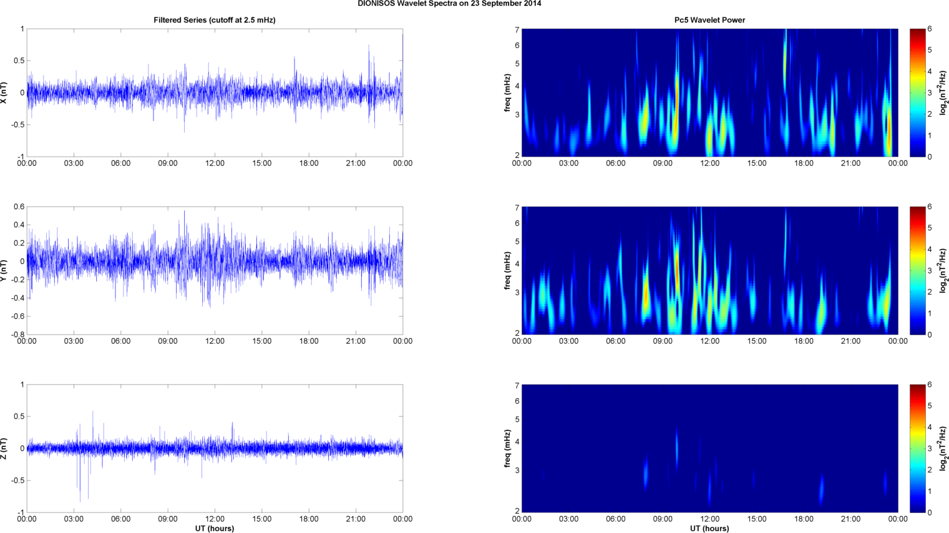
Task: Click the X (nT) filtered time series plot
Action: 215,93
